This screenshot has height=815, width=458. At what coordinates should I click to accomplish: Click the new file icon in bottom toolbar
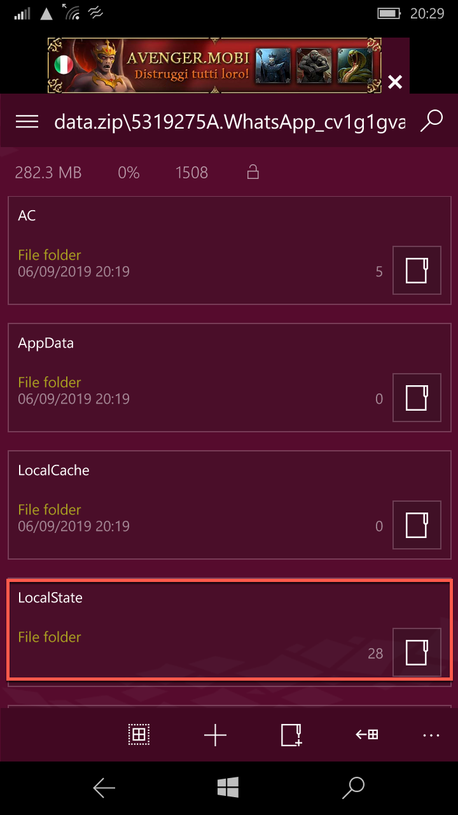coord(291,735)
